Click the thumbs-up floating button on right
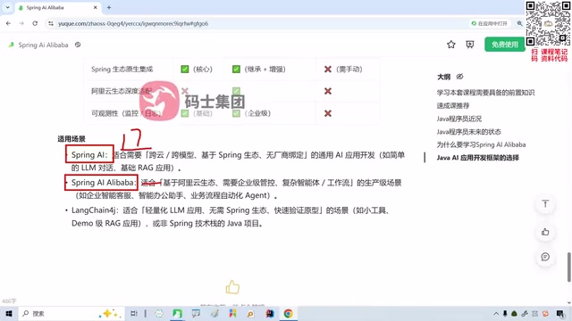The height and width of the screenshot is (321, 572). point(545,232)
